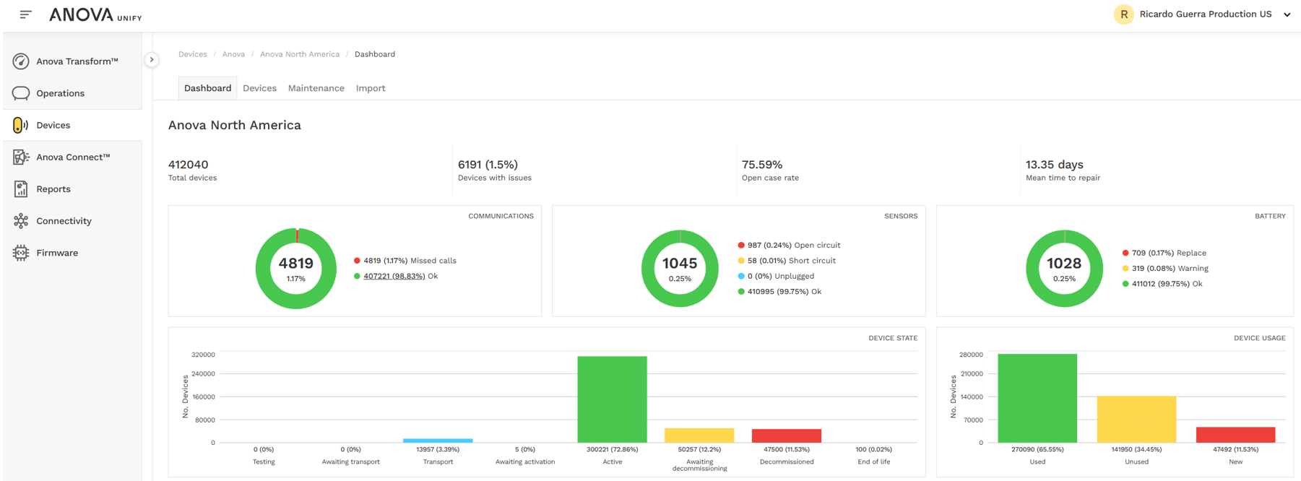Switch to the Maintenance tab
This screenshot has height=481, width=1301.
[x=316, y=88]
